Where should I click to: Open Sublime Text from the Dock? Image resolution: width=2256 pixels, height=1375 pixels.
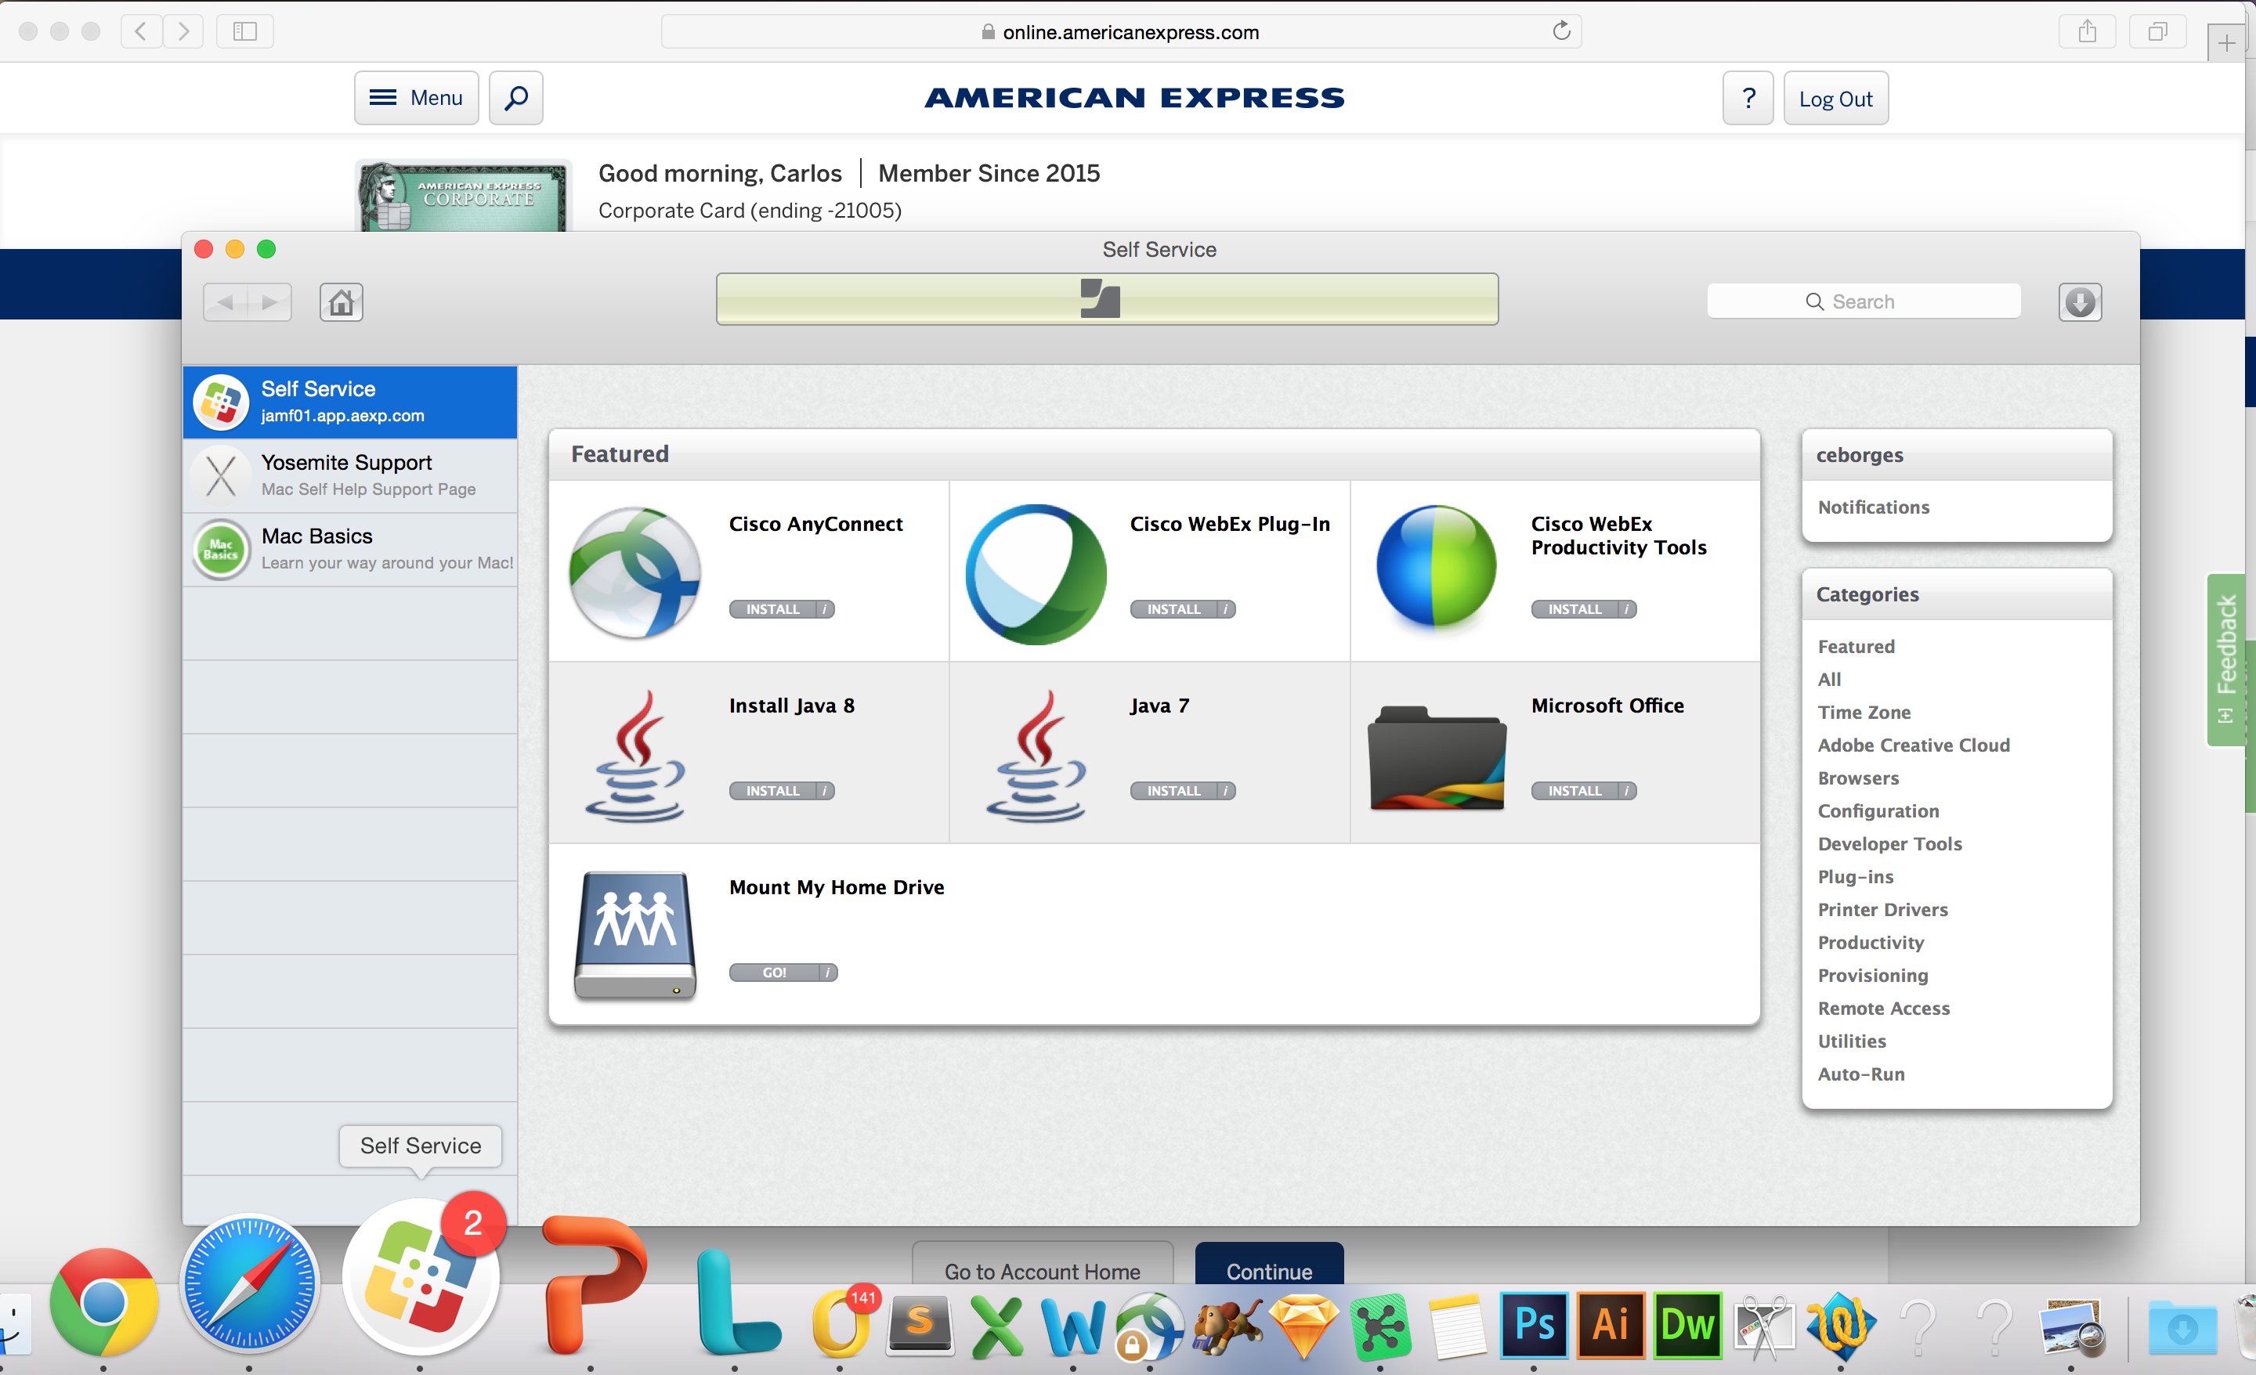click(920, 1326)
